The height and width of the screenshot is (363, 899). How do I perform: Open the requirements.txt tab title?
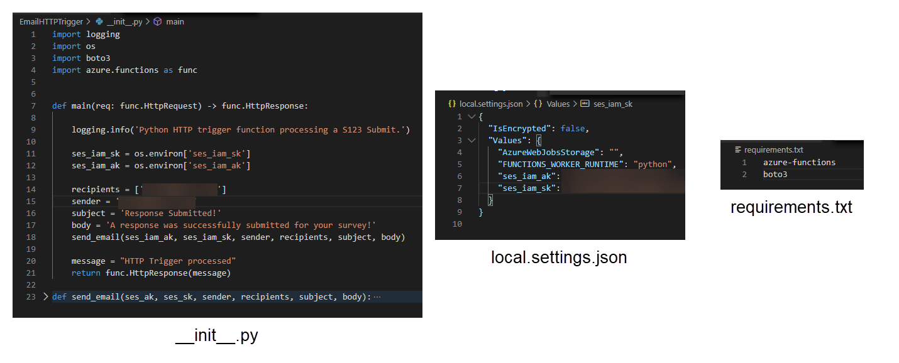point(773,150)
